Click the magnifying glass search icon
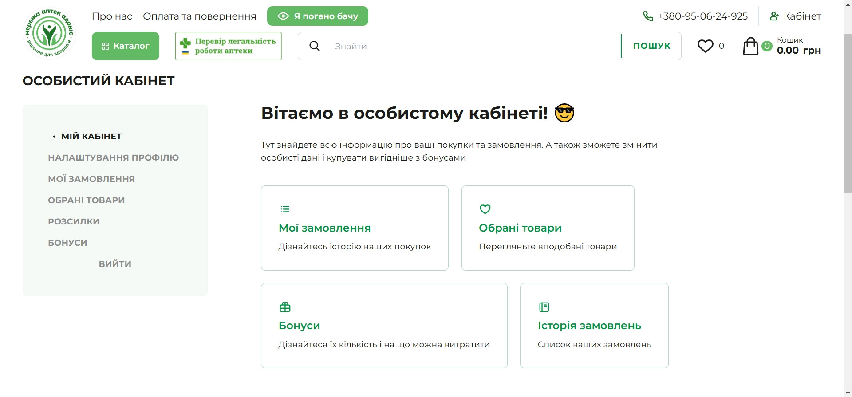The height and width of the screenshot is (397, 852). pyautogui.click(x=315, y=46)
